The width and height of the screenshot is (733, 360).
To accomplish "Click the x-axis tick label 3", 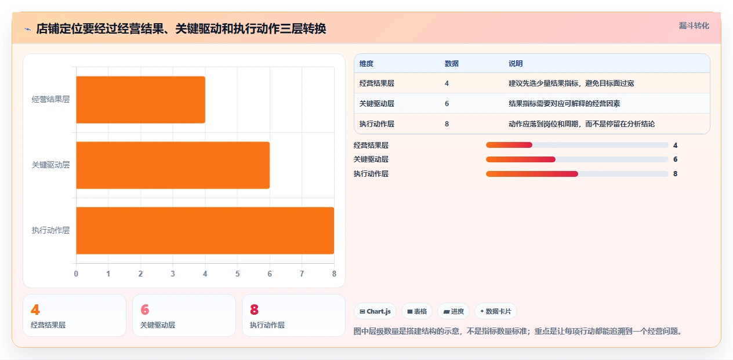I will click(x=173, y=274).
